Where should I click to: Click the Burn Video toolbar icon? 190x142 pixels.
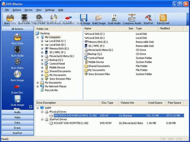coord(39,18)
